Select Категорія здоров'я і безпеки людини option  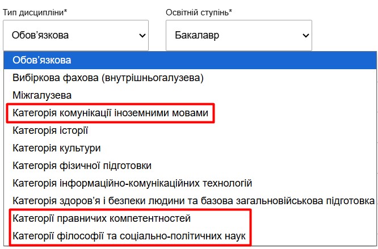pyautogui.click(x=193, y=200)
